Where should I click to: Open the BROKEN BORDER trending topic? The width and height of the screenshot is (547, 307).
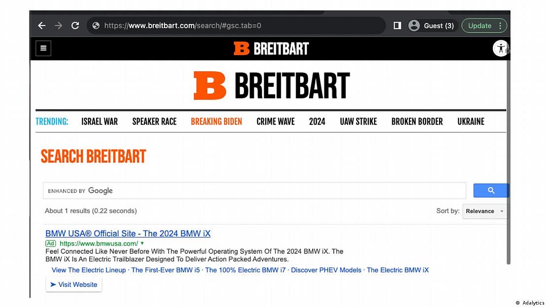[417, 122]
